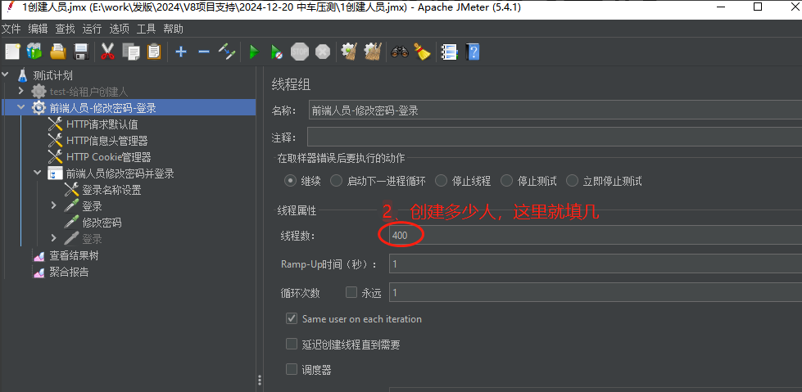Click the Stop test icon
The image size is (802, 392).
(300, 52)
